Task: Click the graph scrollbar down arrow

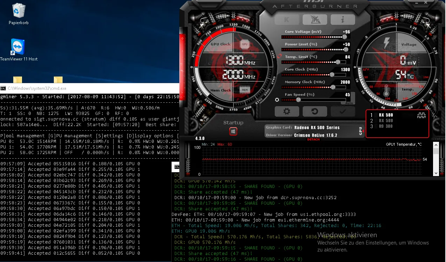Action: tap(436, 173)
